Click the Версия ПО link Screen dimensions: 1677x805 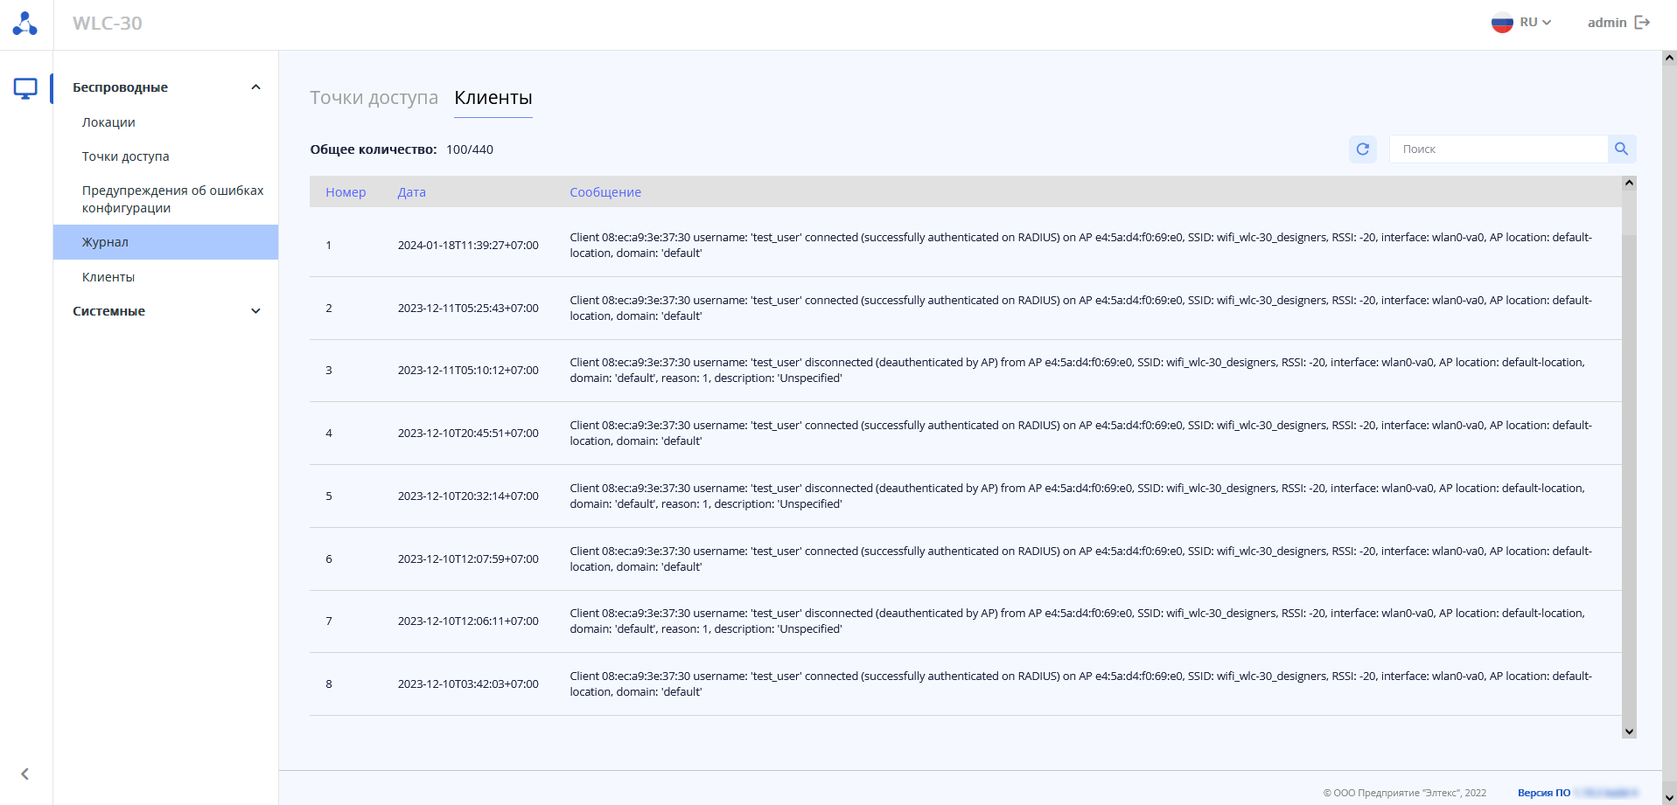pyautogui.click(x=1544, y=793)
